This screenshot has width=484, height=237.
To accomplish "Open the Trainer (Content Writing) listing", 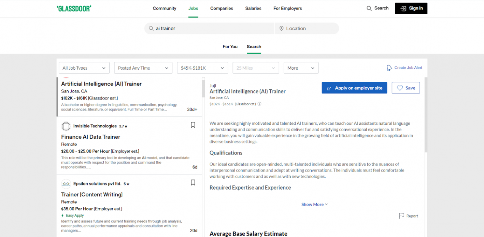I will tap(92, 194).
